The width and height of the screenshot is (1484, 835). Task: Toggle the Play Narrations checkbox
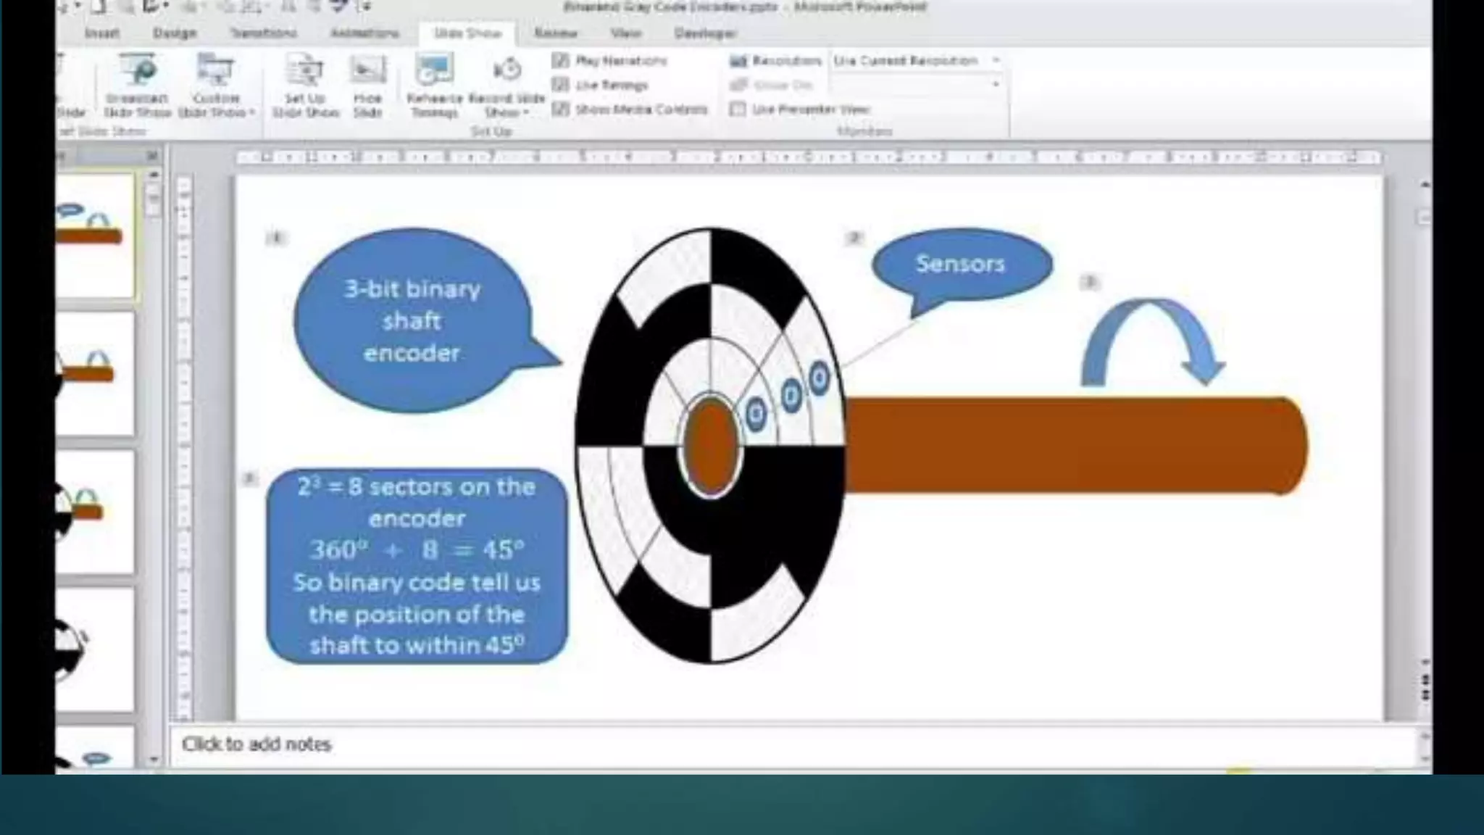pos(560,61)
